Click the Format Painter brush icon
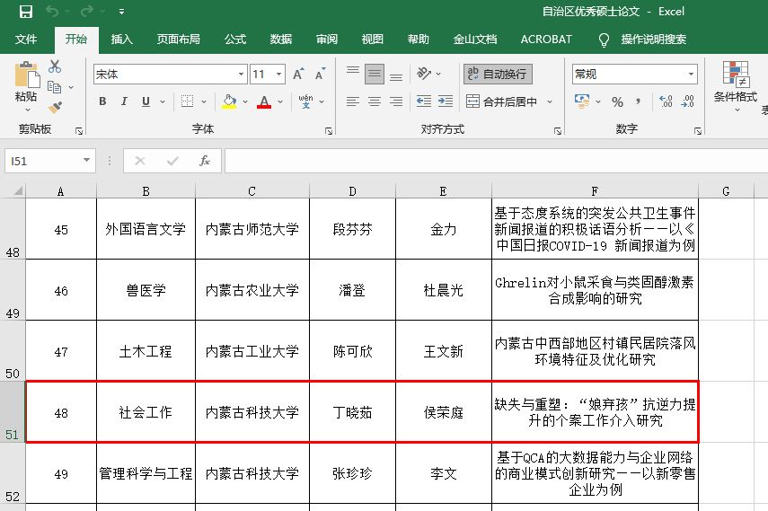The width and height of the screenshot is (768, 511). pos(55,107)
